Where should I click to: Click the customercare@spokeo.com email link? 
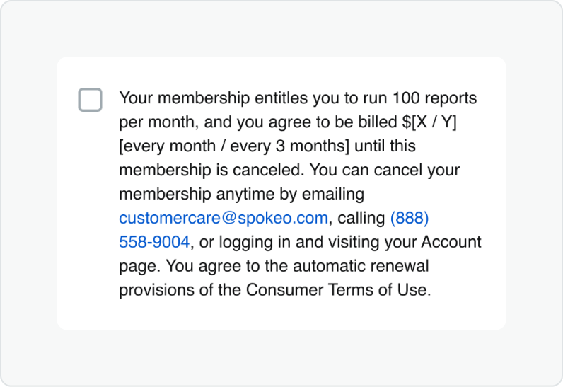pos(223,218)
